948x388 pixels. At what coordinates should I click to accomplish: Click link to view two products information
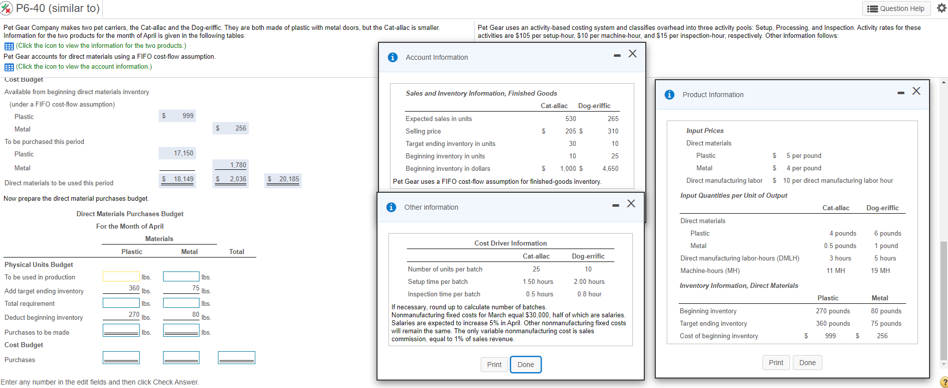pyautogui.click(x=101, y=46)
